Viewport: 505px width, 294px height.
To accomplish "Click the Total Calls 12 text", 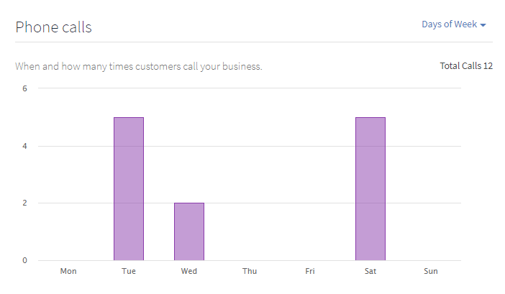I will 466,66.
